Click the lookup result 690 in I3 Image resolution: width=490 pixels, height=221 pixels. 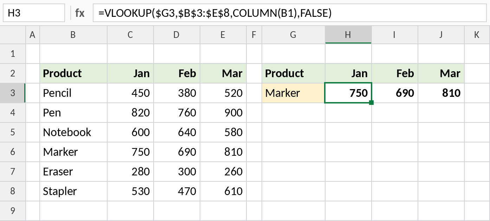(x=395, y=93)
